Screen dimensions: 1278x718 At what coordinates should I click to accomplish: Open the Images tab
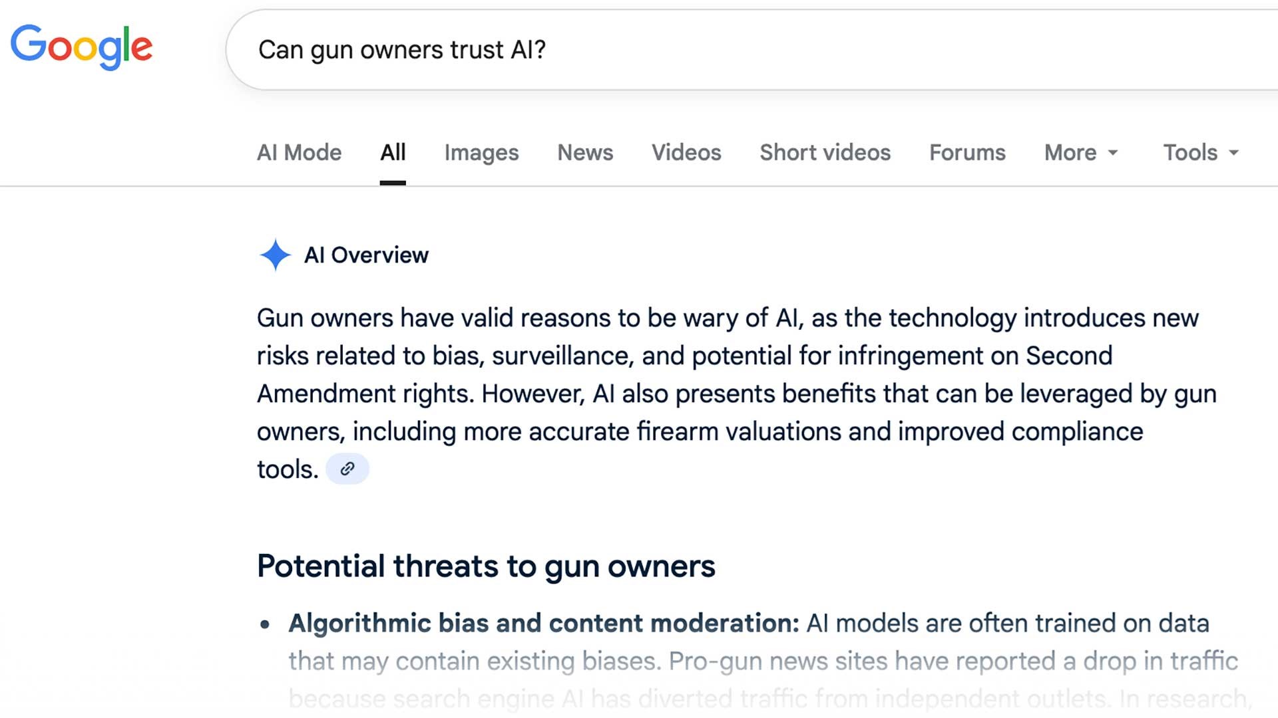[x=481, y=153]
